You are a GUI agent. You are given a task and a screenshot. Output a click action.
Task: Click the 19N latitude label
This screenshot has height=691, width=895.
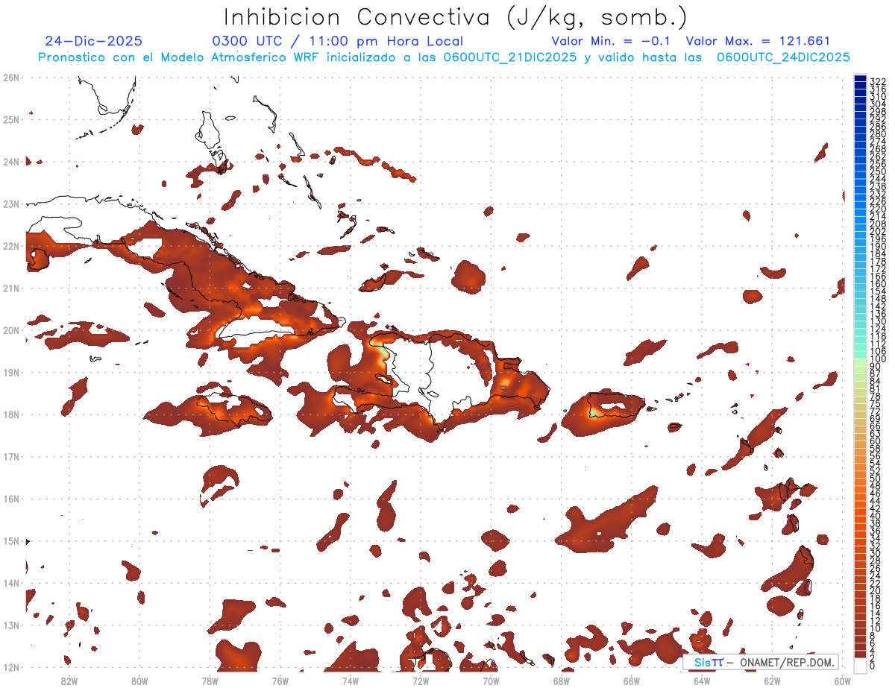11,372
